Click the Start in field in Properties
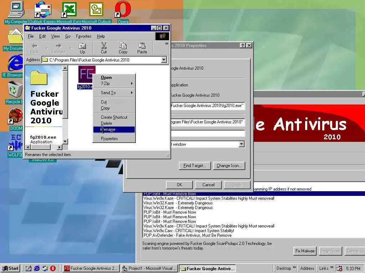365x273 pixels. coord(207,122)
